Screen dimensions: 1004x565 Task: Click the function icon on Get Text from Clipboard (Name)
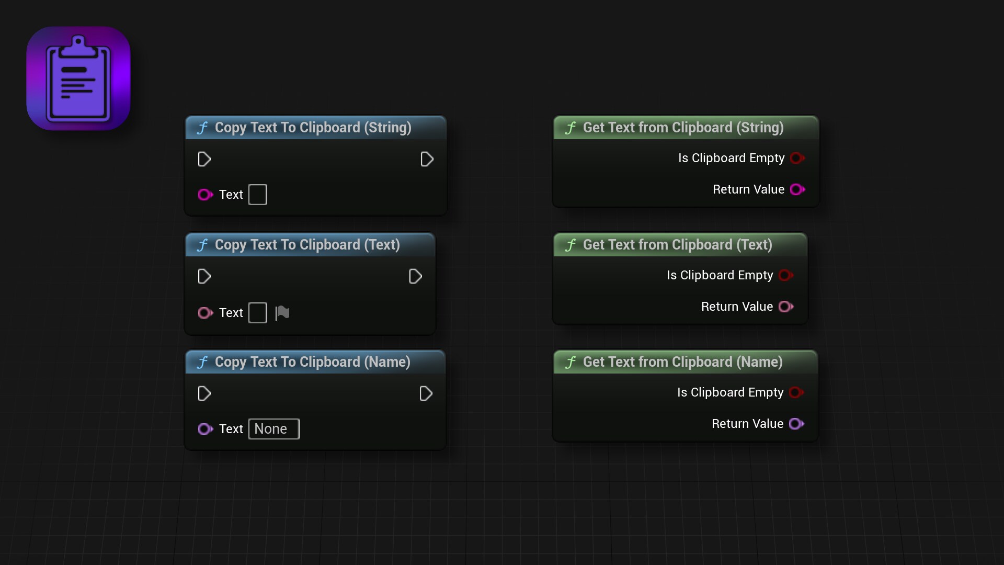[571, 362]
